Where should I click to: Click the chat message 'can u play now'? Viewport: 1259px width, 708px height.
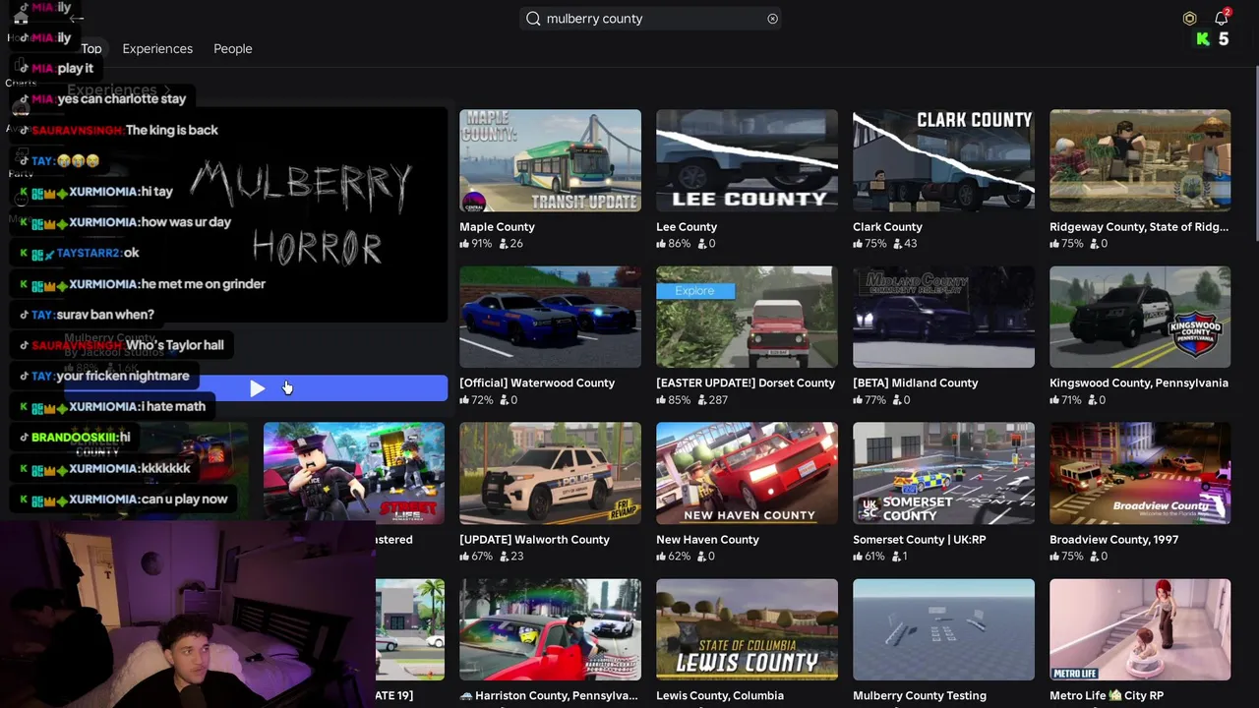tap(185, 499)
